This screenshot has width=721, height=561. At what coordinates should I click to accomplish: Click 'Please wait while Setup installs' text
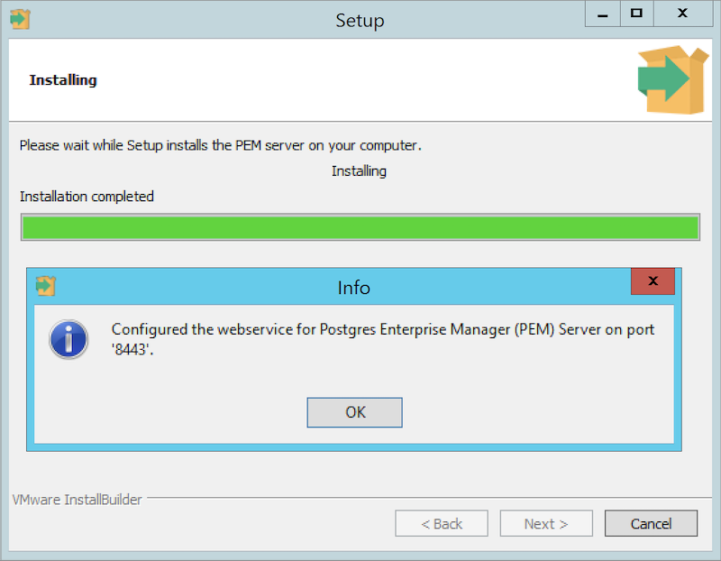(220, 145)
